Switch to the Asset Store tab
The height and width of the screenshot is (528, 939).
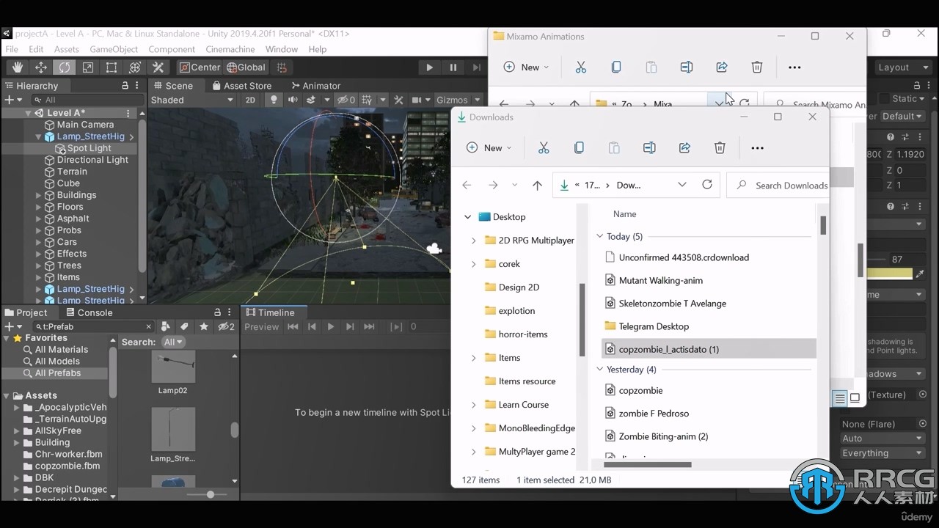click(x=241, y=86)
